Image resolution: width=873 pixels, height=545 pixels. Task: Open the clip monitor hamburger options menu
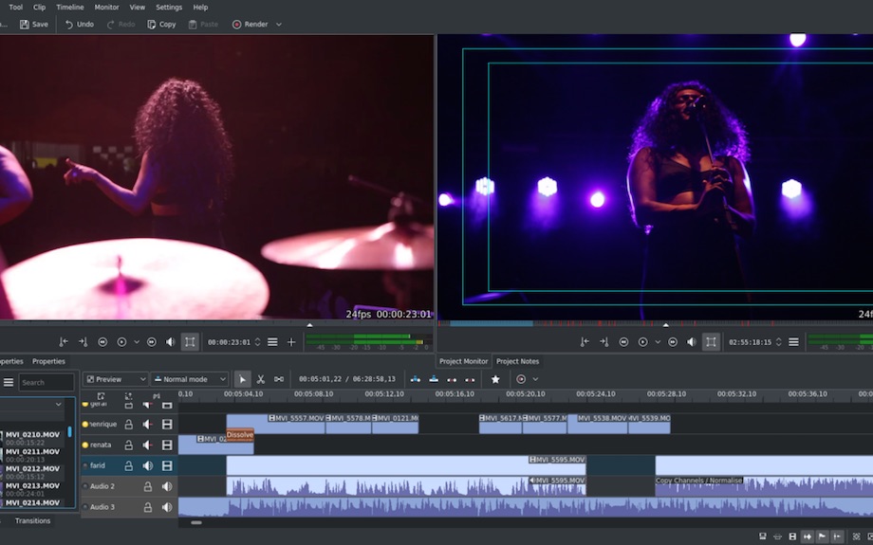(272, 342)
